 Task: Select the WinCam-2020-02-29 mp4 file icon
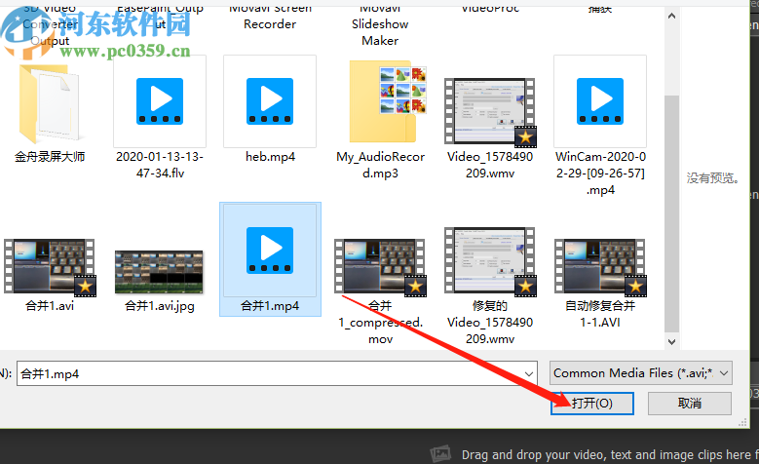600,101
